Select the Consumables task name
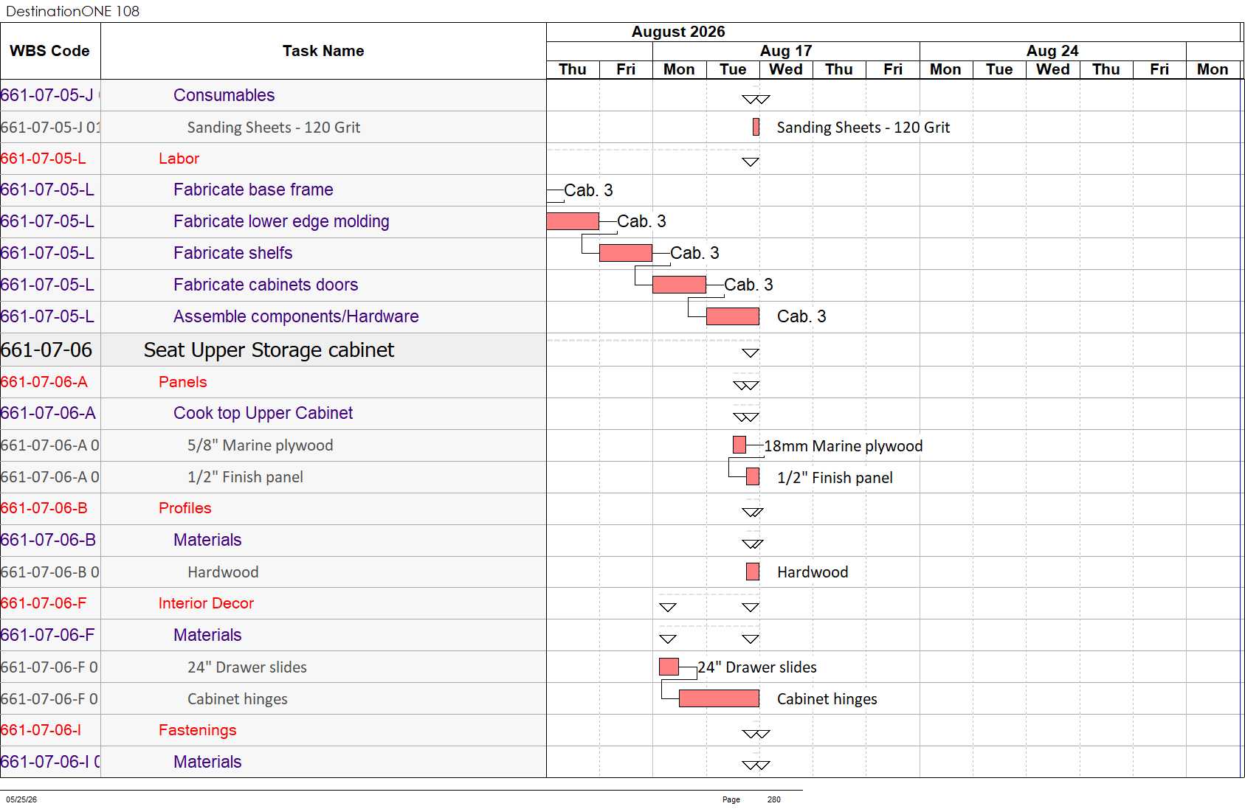The width and height of the screenshot is (1245, 809). 224,95
